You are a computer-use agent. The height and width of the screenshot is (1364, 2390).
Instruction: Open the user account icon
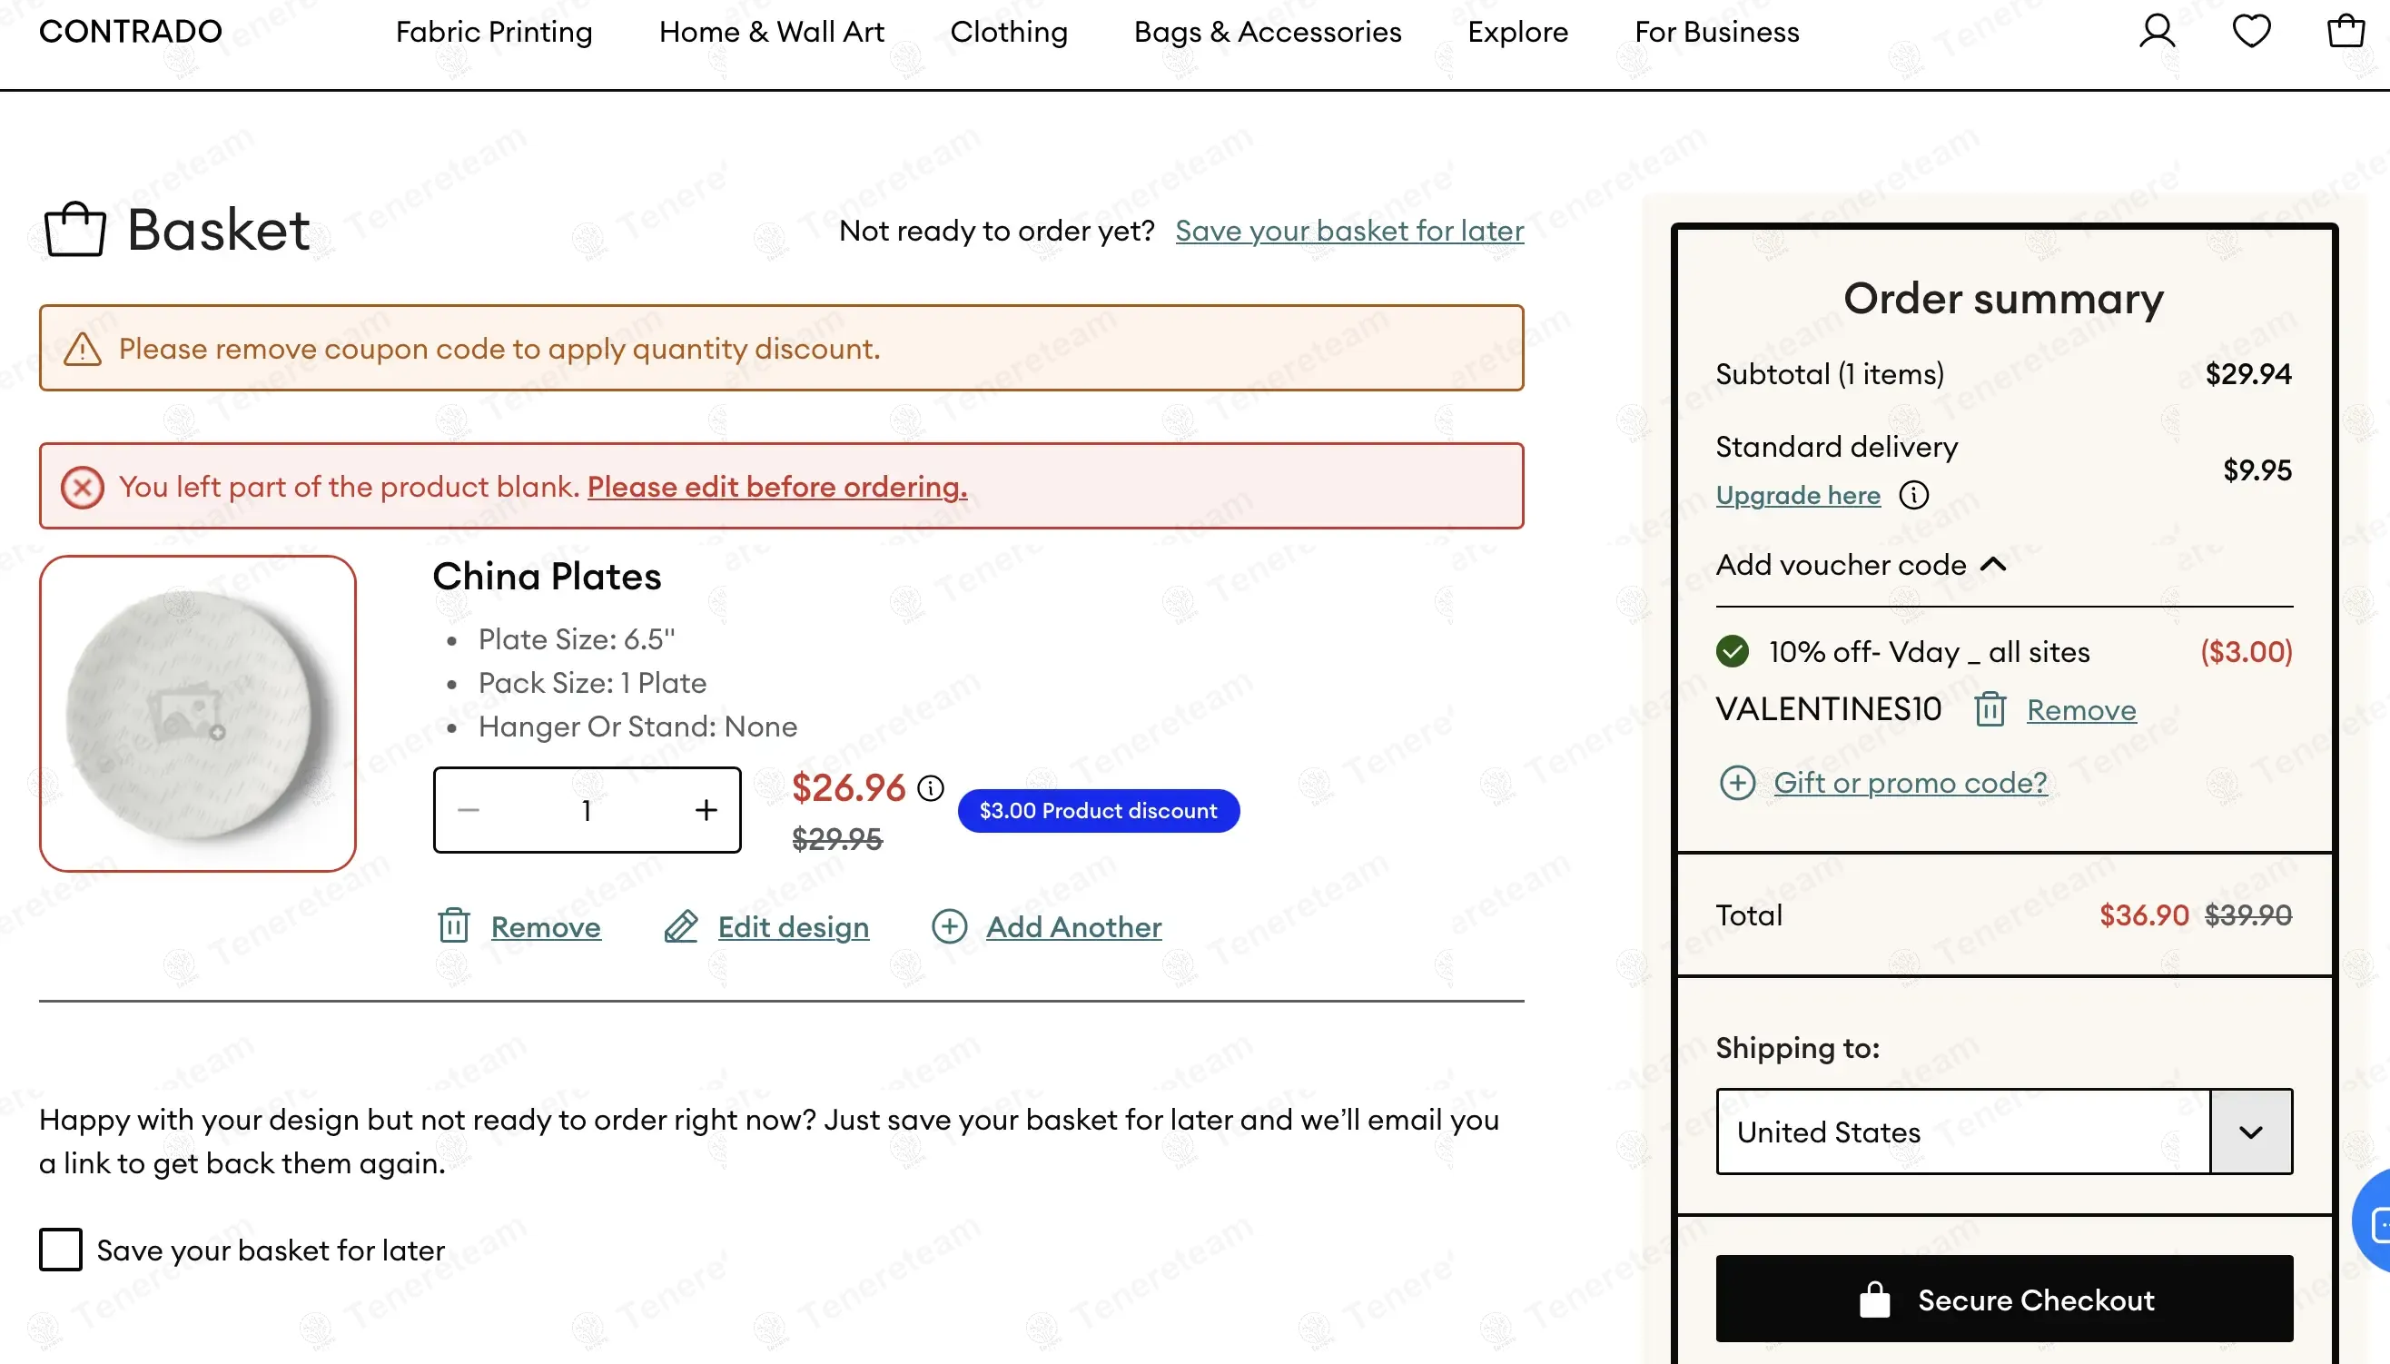[x=2157, y=31]
